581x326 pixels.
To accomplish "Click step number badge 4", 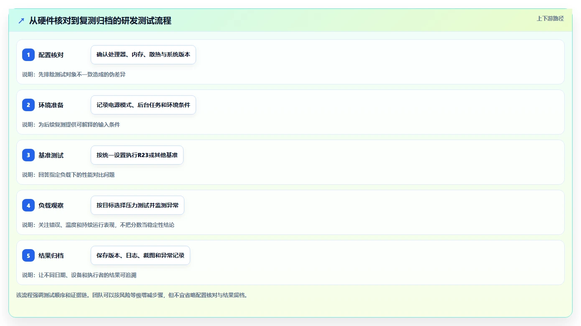I will (x=28, y=205).
